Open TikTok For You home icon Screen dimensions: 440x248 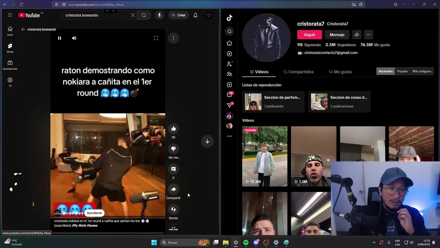(229, 43)
